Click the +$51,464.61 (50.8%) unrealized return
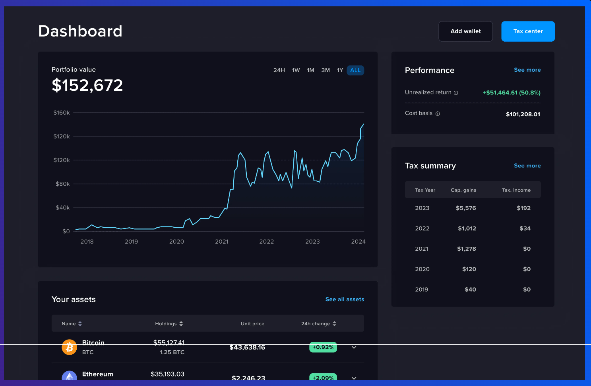This screenshot has width=591, height=386. [x=512, y=93]
